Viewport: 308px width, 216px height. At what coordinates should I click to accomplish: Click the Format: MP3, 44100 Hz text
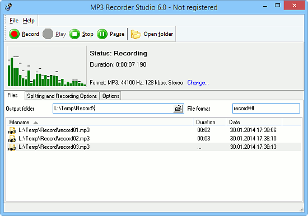(x=136, y=82)
